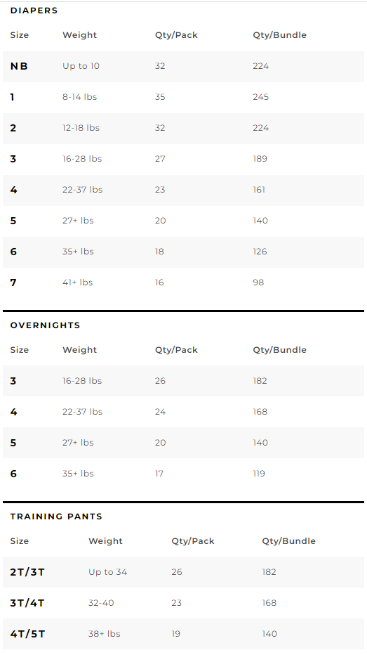This screenshot has width=367, height=655.
Task: Click diaper size 7 row label
Action: coord(13,283)
